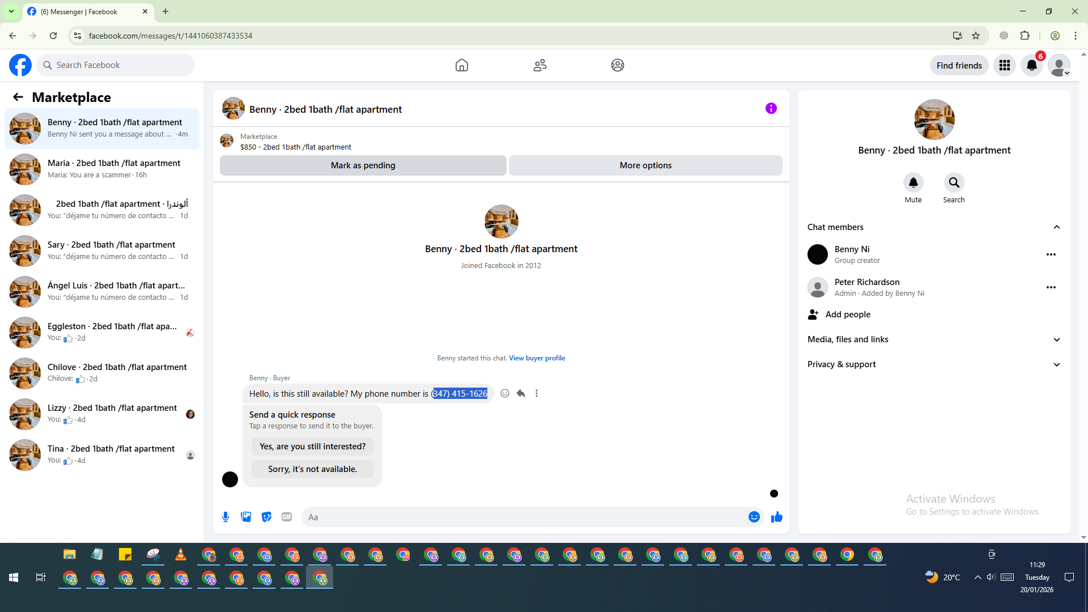Search within the conversation
Image resolution: width=1088 pixels, height=612 pixels.
tap(954, 182)
